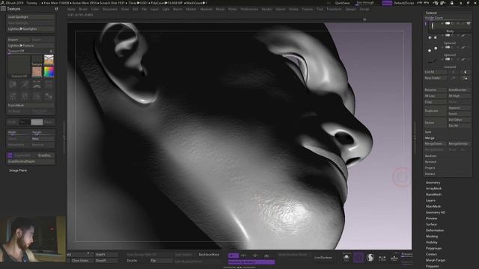This screenshot has width=479, height=269.
Task: Click the Main light gray color swatch
Action: pyautogui.click(x=37, y=122)
